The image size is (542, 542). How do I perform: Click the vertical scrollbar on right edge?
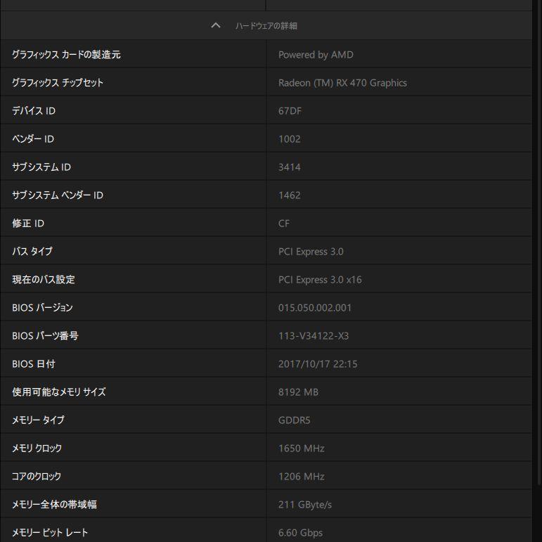pyautogui.click(x=539, y=242)
